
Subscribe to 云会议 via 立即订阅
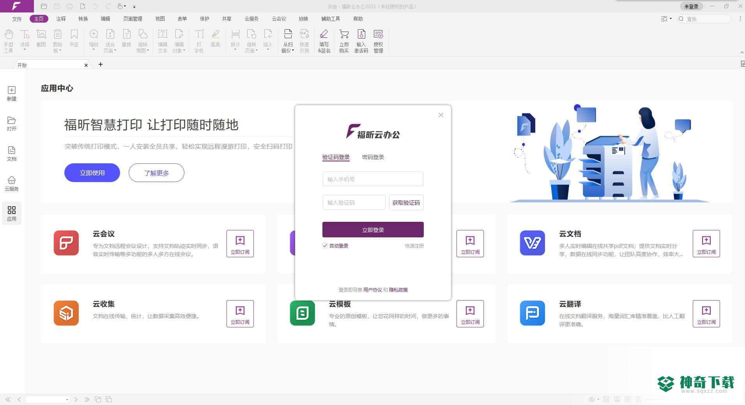click(x=240, y=244)
